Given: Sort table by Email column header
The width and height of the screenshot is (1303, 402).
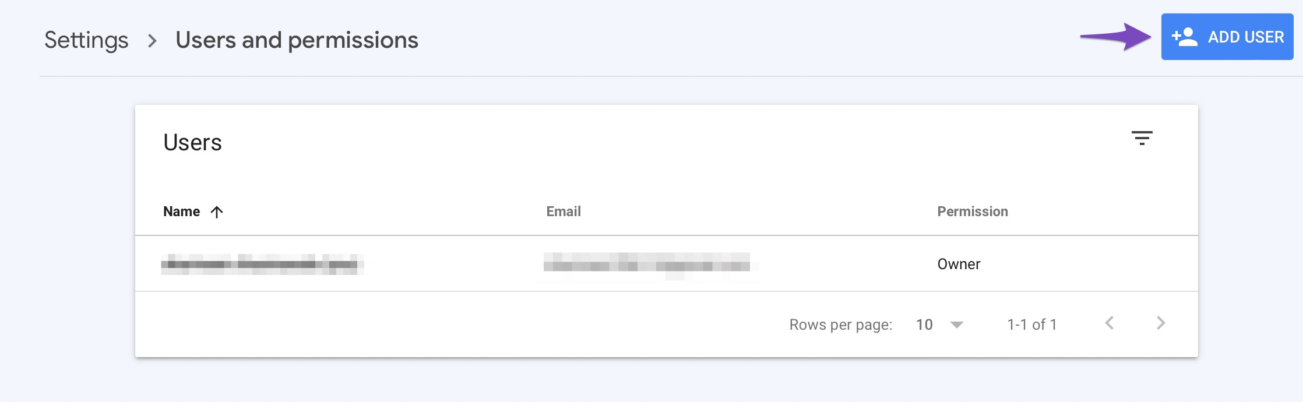Looking at the screenshot, I should point(564,211).
